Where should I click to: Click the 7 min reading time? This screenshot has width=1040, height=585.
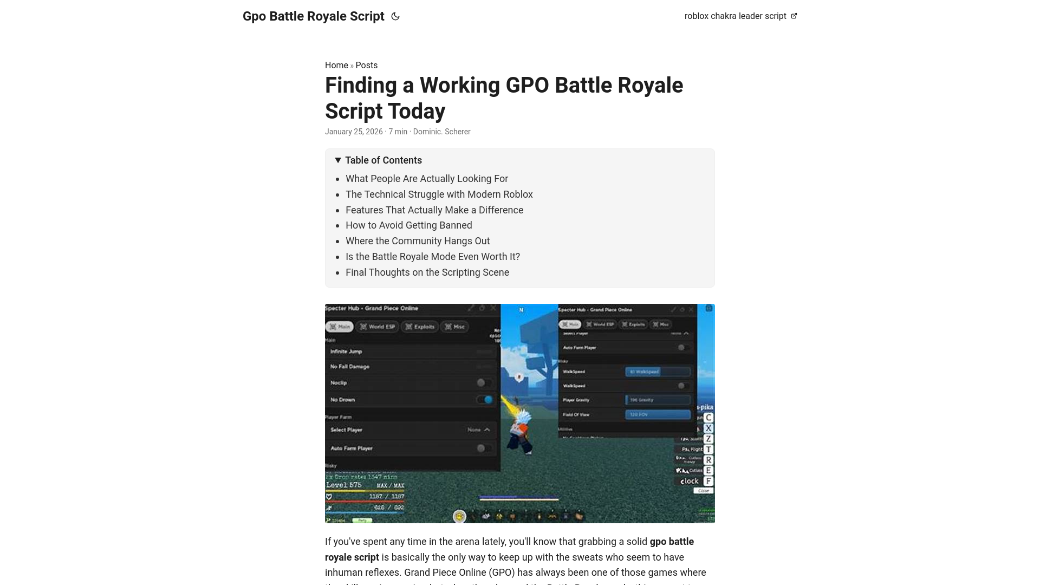(398, 132)
